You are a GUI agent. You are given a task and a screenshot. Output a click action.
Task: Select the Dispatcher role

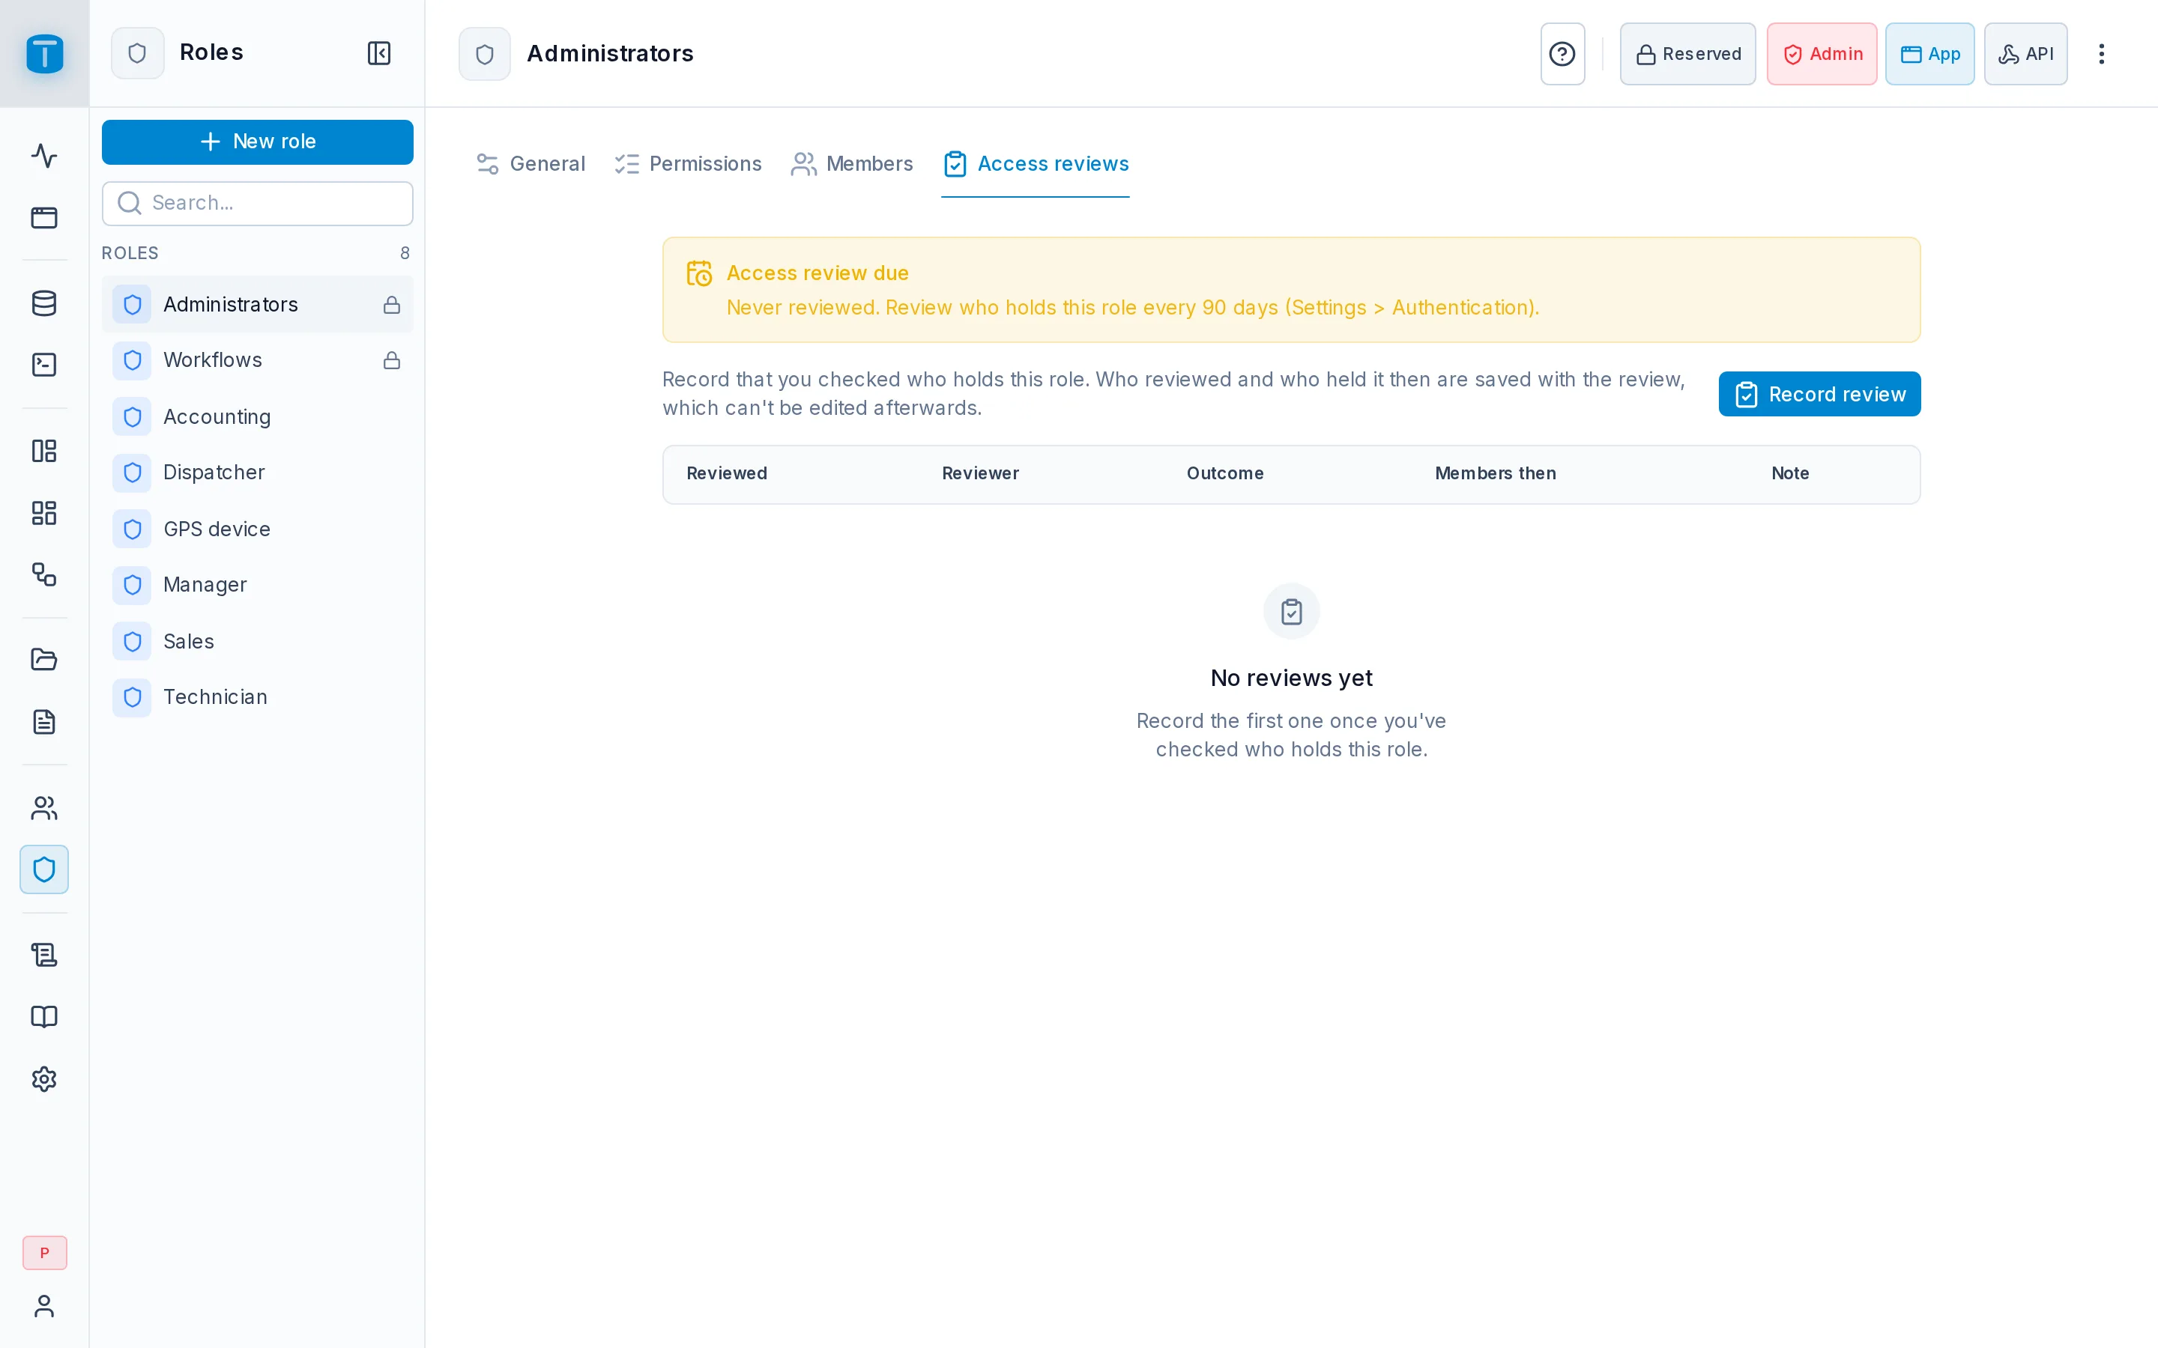coord(258,473)
